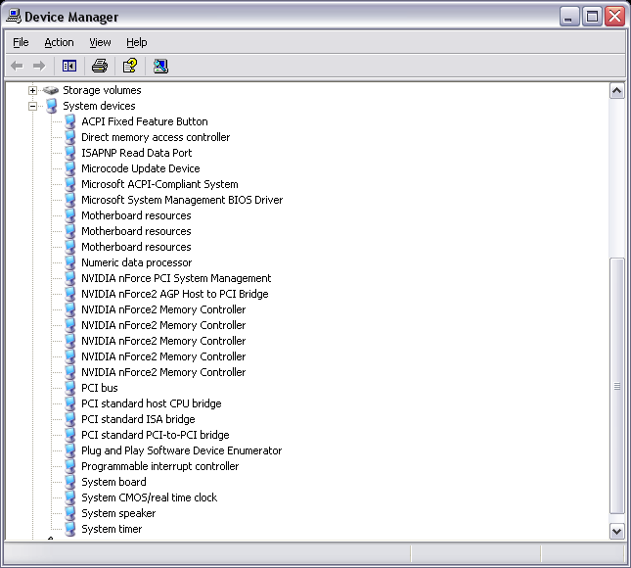This screenshot has width=631, height=568.
Task: Open the View menu
Action: (x=100, y=42)
